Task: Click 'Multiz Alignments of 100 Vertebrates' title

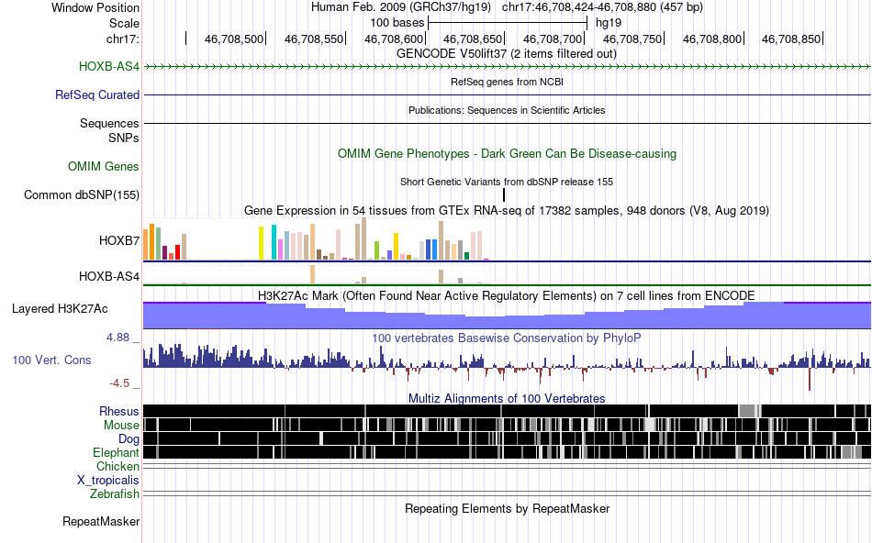Action: tap(507, 398)
